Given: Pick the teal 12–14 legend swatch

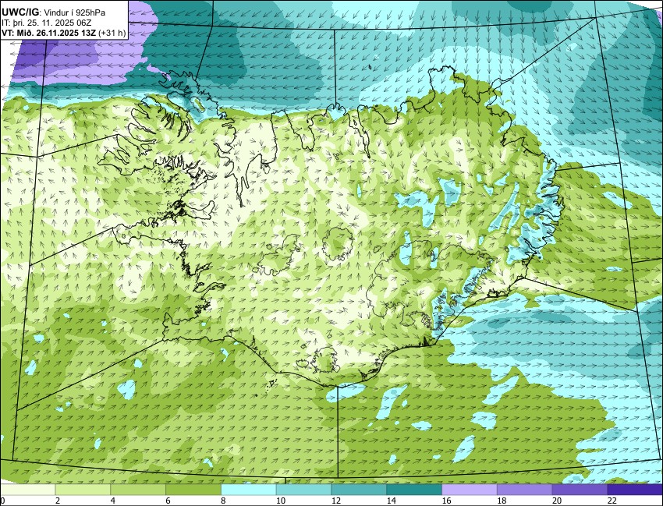Looking at the screenshot, I should click(x=359, y=490).
